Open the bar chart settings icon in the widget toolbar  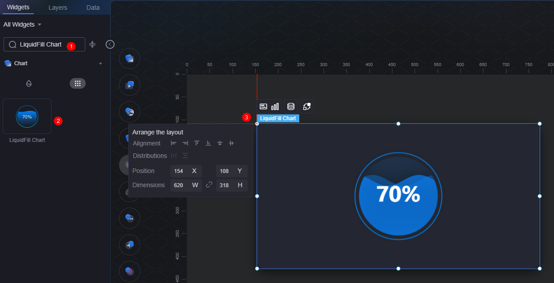(275, 106)
